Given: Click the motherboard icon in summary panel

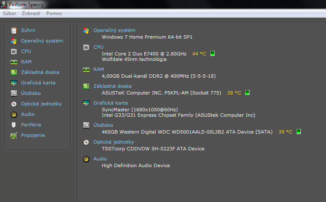Looking at the screenshot, I should [86, 86].
